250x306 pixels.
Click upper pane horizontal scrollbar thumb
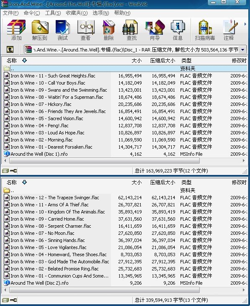[104, 161]
